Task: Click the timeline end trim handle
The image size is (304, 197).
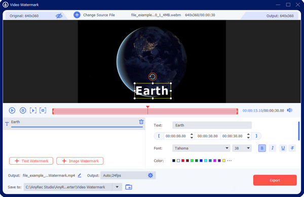Action: point(237,111)
